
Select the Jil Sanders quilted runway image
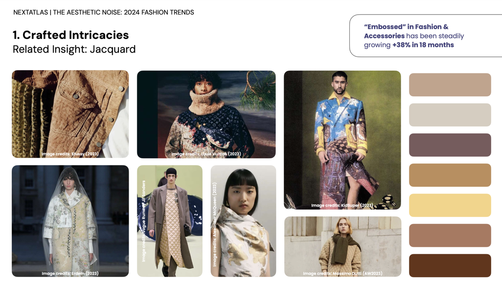[170, 221]
